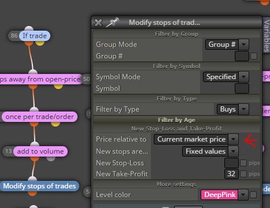Select the If trade block

tap(35, 36)
